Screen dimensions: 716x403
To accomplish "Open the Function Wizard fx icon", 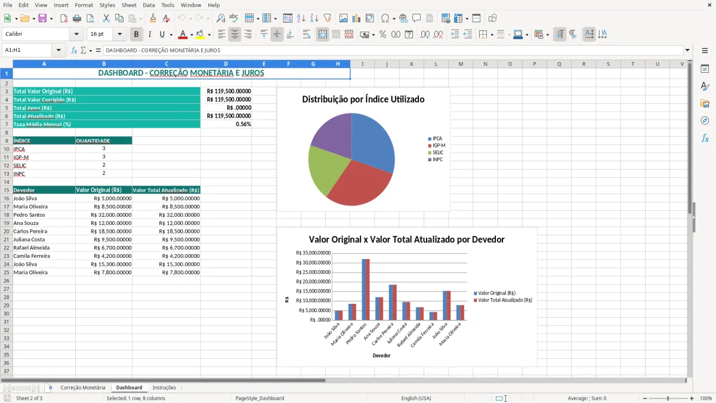I will pyautogui.click(x=75, y=50).
